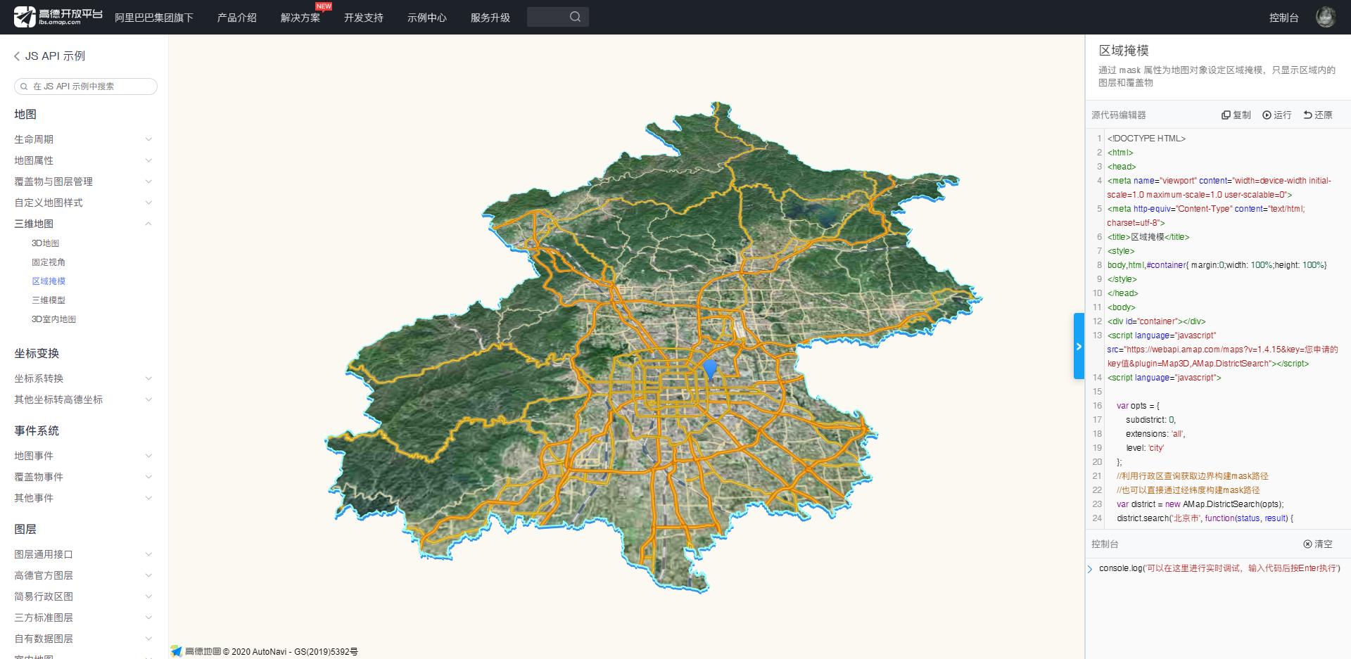Click the back arrow next to JS API 示例

pyautogui.click(x=17, y=56)
